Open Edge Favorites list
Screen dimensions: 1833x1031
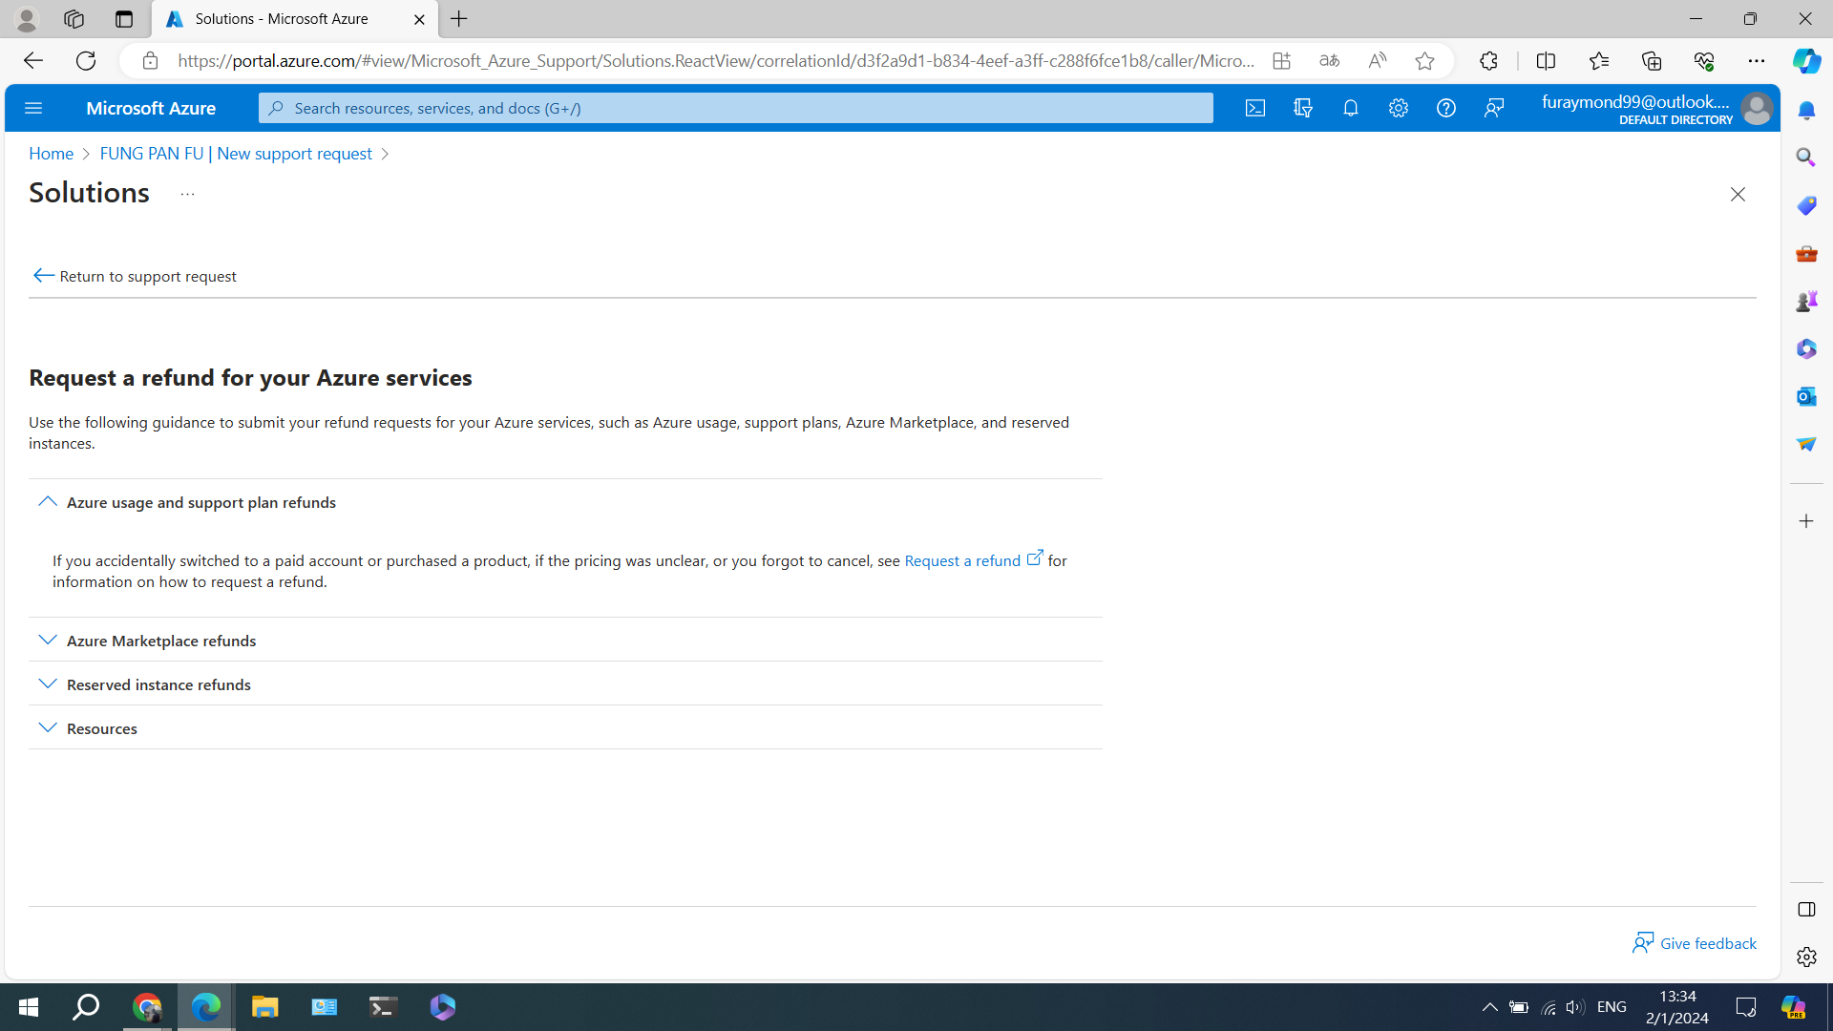1599,61
